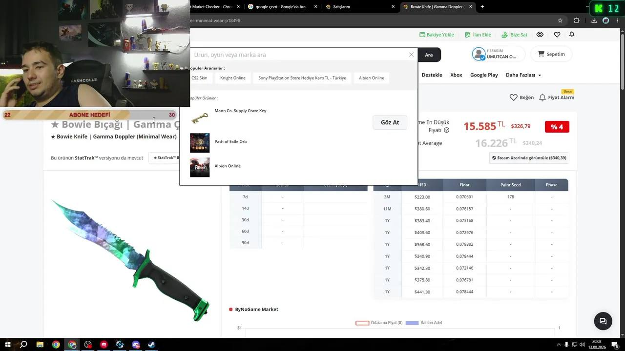View item on Steam ($340,39)
The height and width of the screenshot is (351, 625).
[529, 158]
